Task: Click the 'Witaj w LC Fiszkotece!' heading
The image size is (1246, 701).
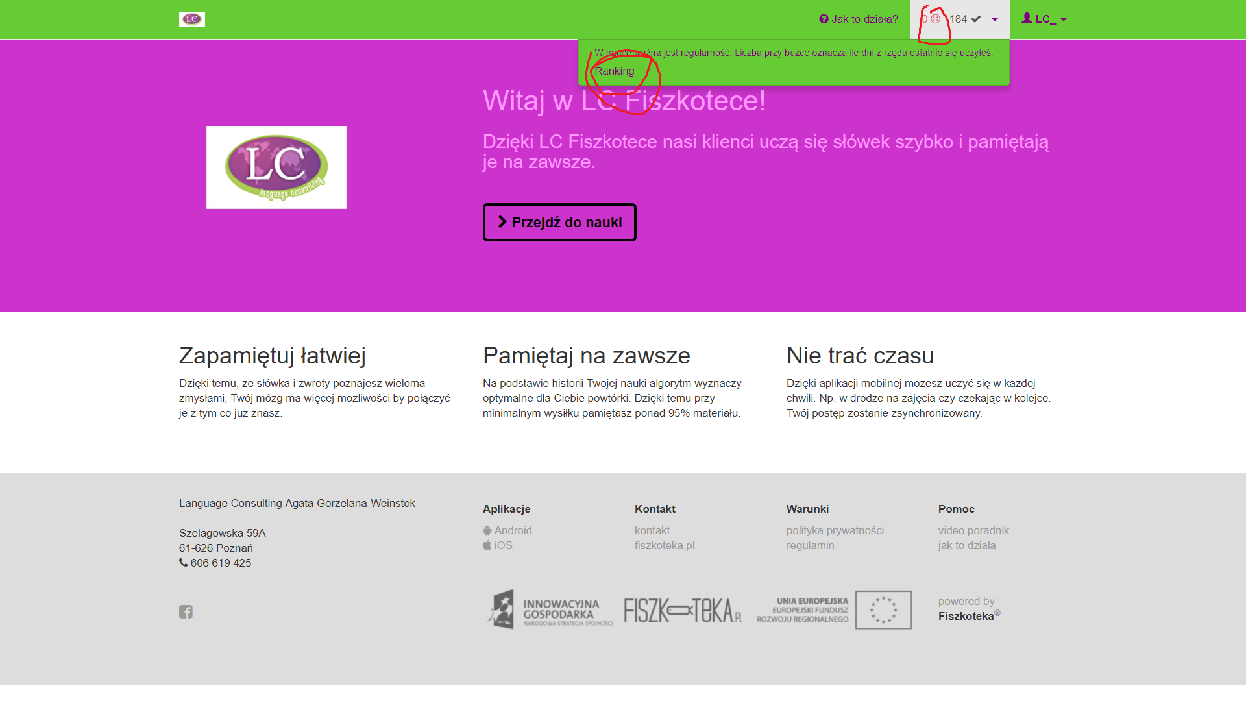Action: tap(624, 101)
